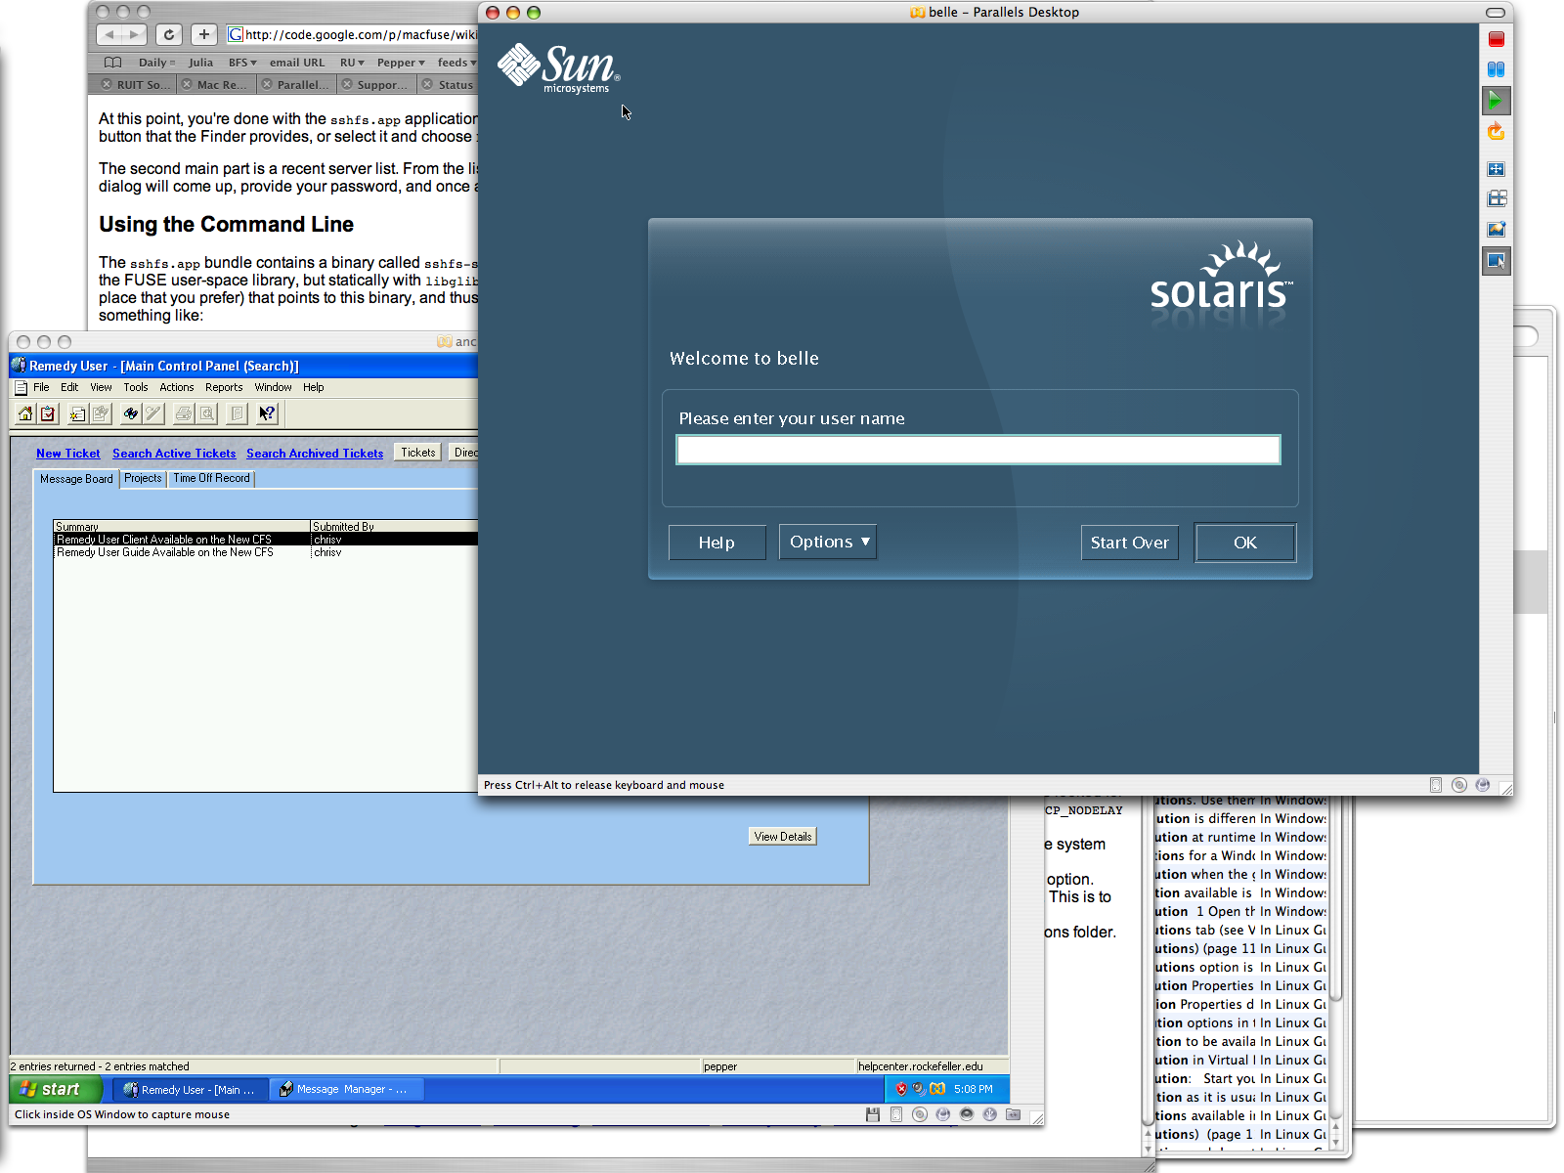The image size is (1564, 1173).
Task: Click the context help cursor icon in Remedy
Action: [x=266, y=414]
